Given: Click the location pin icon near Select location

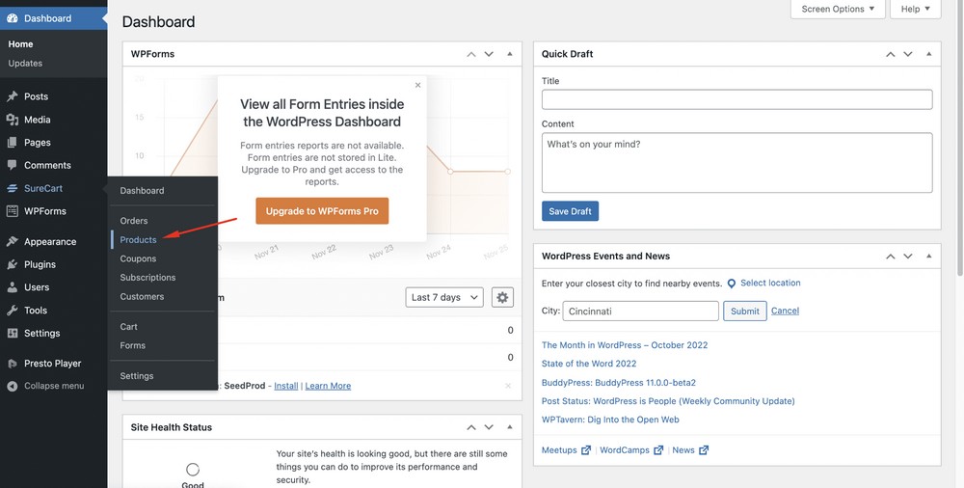Looking at the screenshot, I should tap(732, 284).
